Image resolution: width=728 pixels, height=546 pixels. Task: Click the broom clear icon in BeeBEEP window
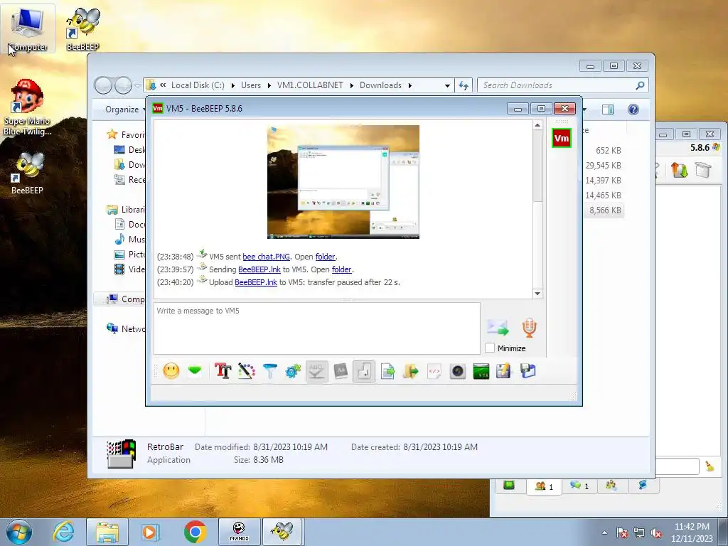tap(710, 466)
